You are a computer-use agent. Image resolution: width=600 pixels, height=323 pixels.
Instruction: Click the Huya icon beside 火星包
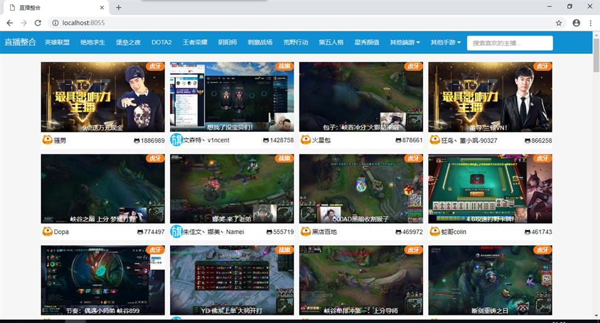click(x=306, y=140)
